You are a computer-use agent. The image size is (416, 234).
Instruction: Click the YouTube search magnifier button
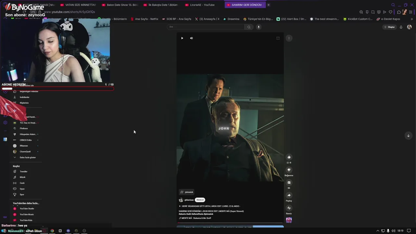pyautogui.click(x=249, y=27)
